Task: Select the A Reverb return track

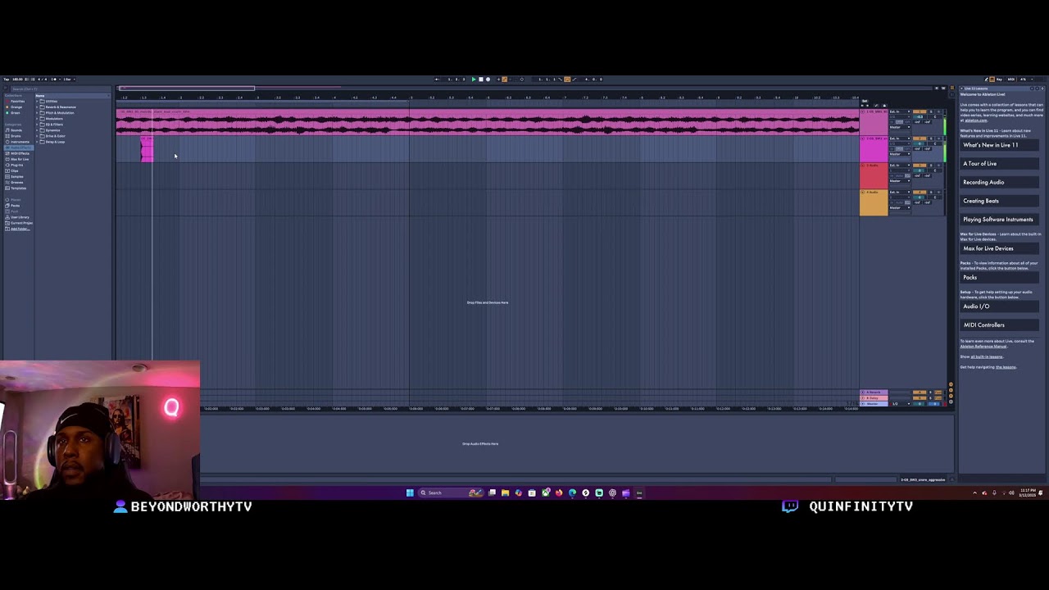Action: pos(874,393)
